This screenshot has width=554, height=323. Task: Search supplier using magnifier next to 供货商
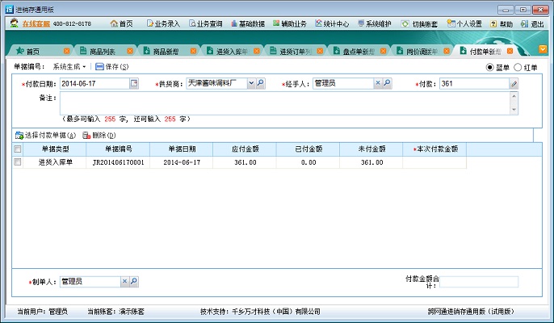(x=261, y=83)
